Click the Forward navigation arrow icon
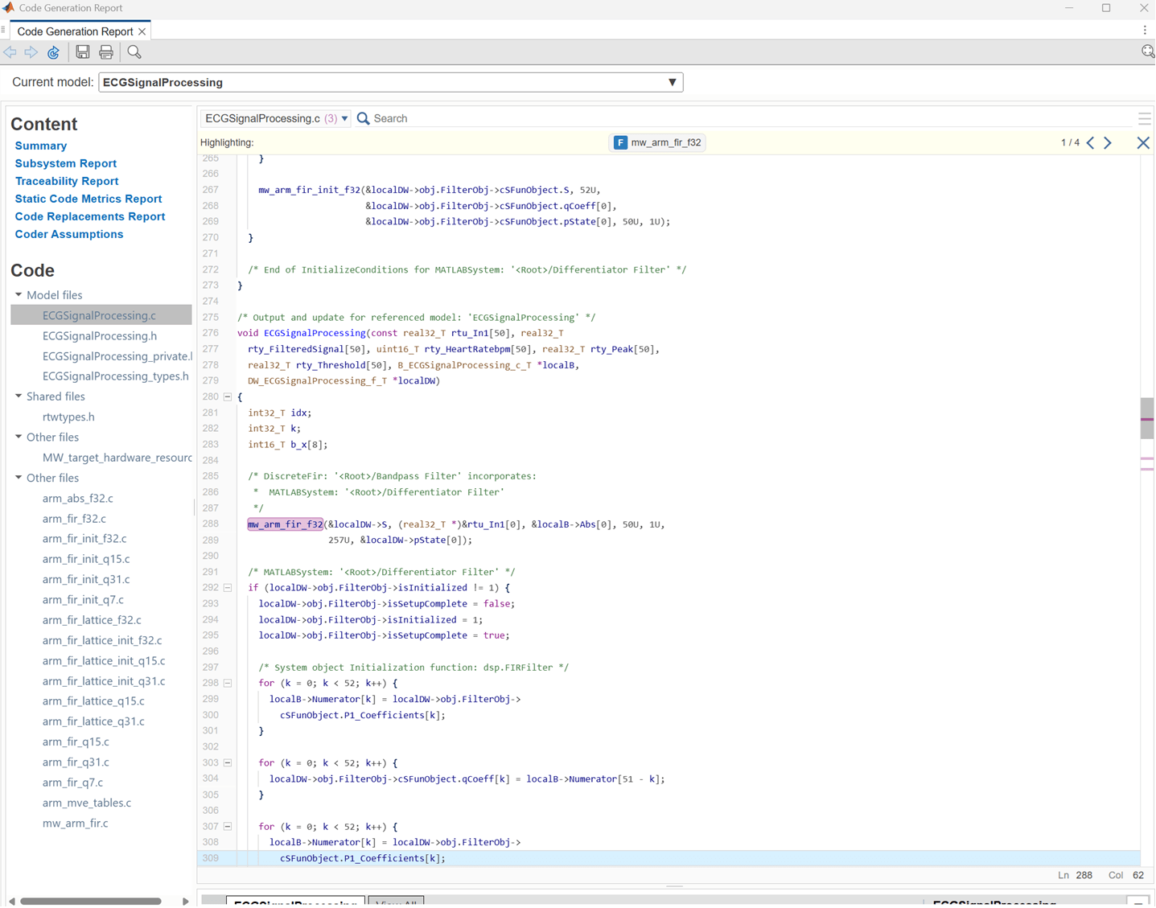Viewport: 1156px width, 908px height. [x=31, y=52]
